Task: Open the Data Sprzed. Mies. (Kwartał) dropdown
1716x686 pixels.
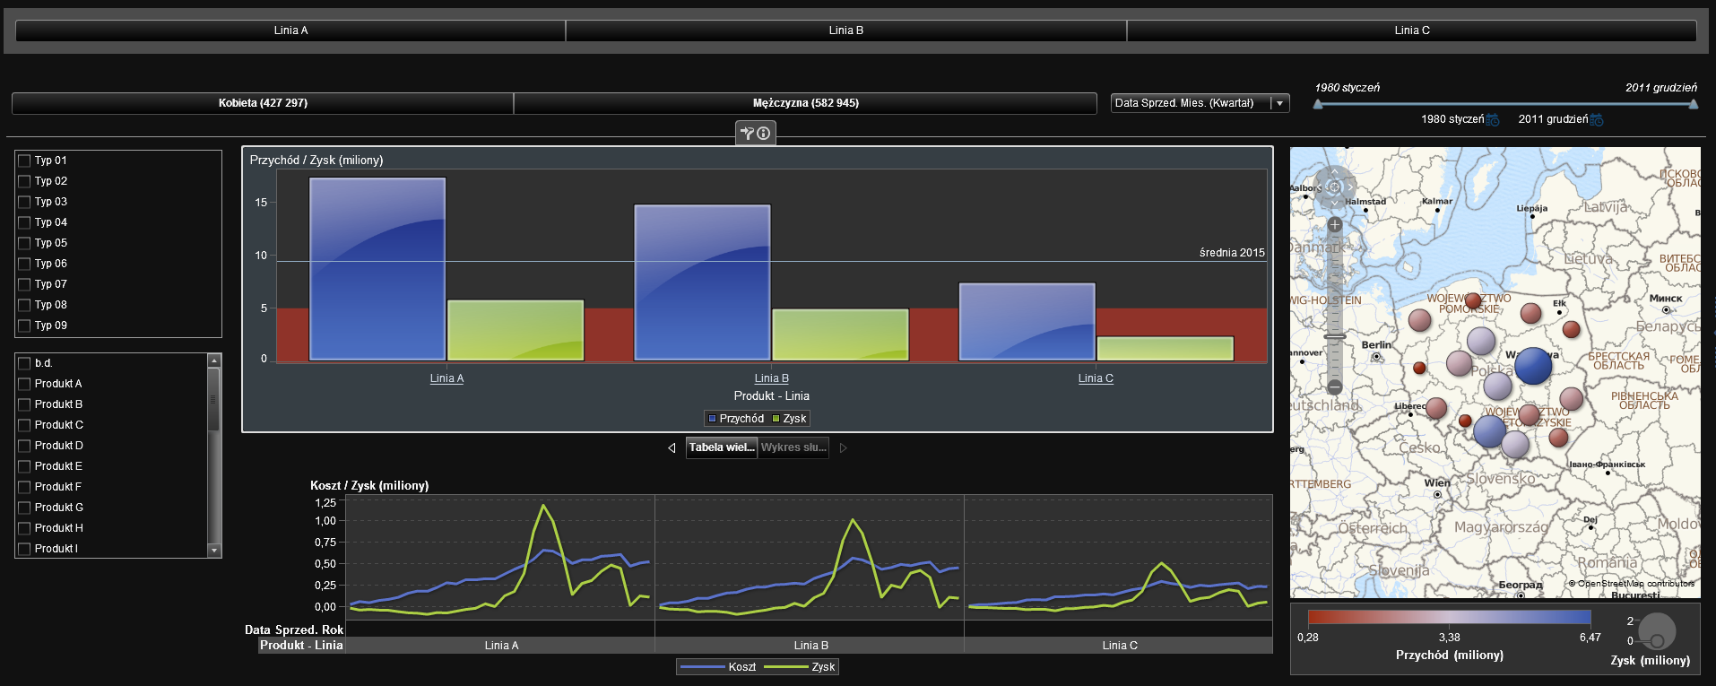Action: (1200, 103)
